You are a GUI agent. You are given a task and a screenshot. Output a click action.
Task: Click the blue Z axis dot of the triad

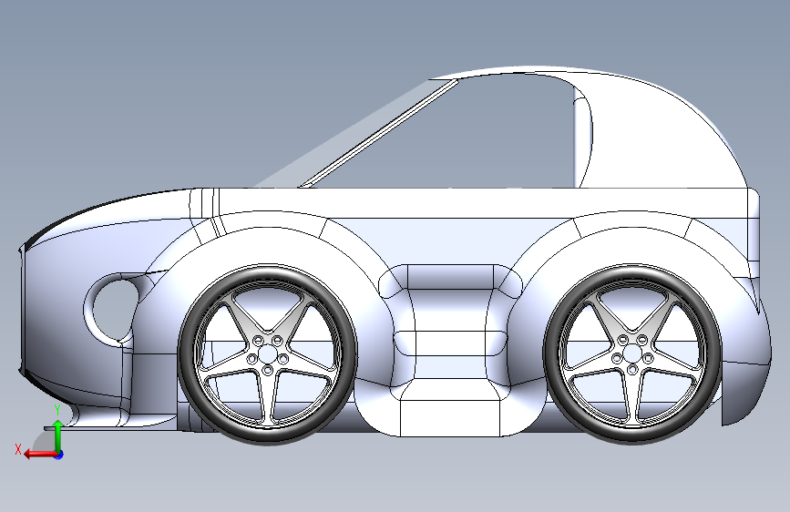[x=59, y=455]
